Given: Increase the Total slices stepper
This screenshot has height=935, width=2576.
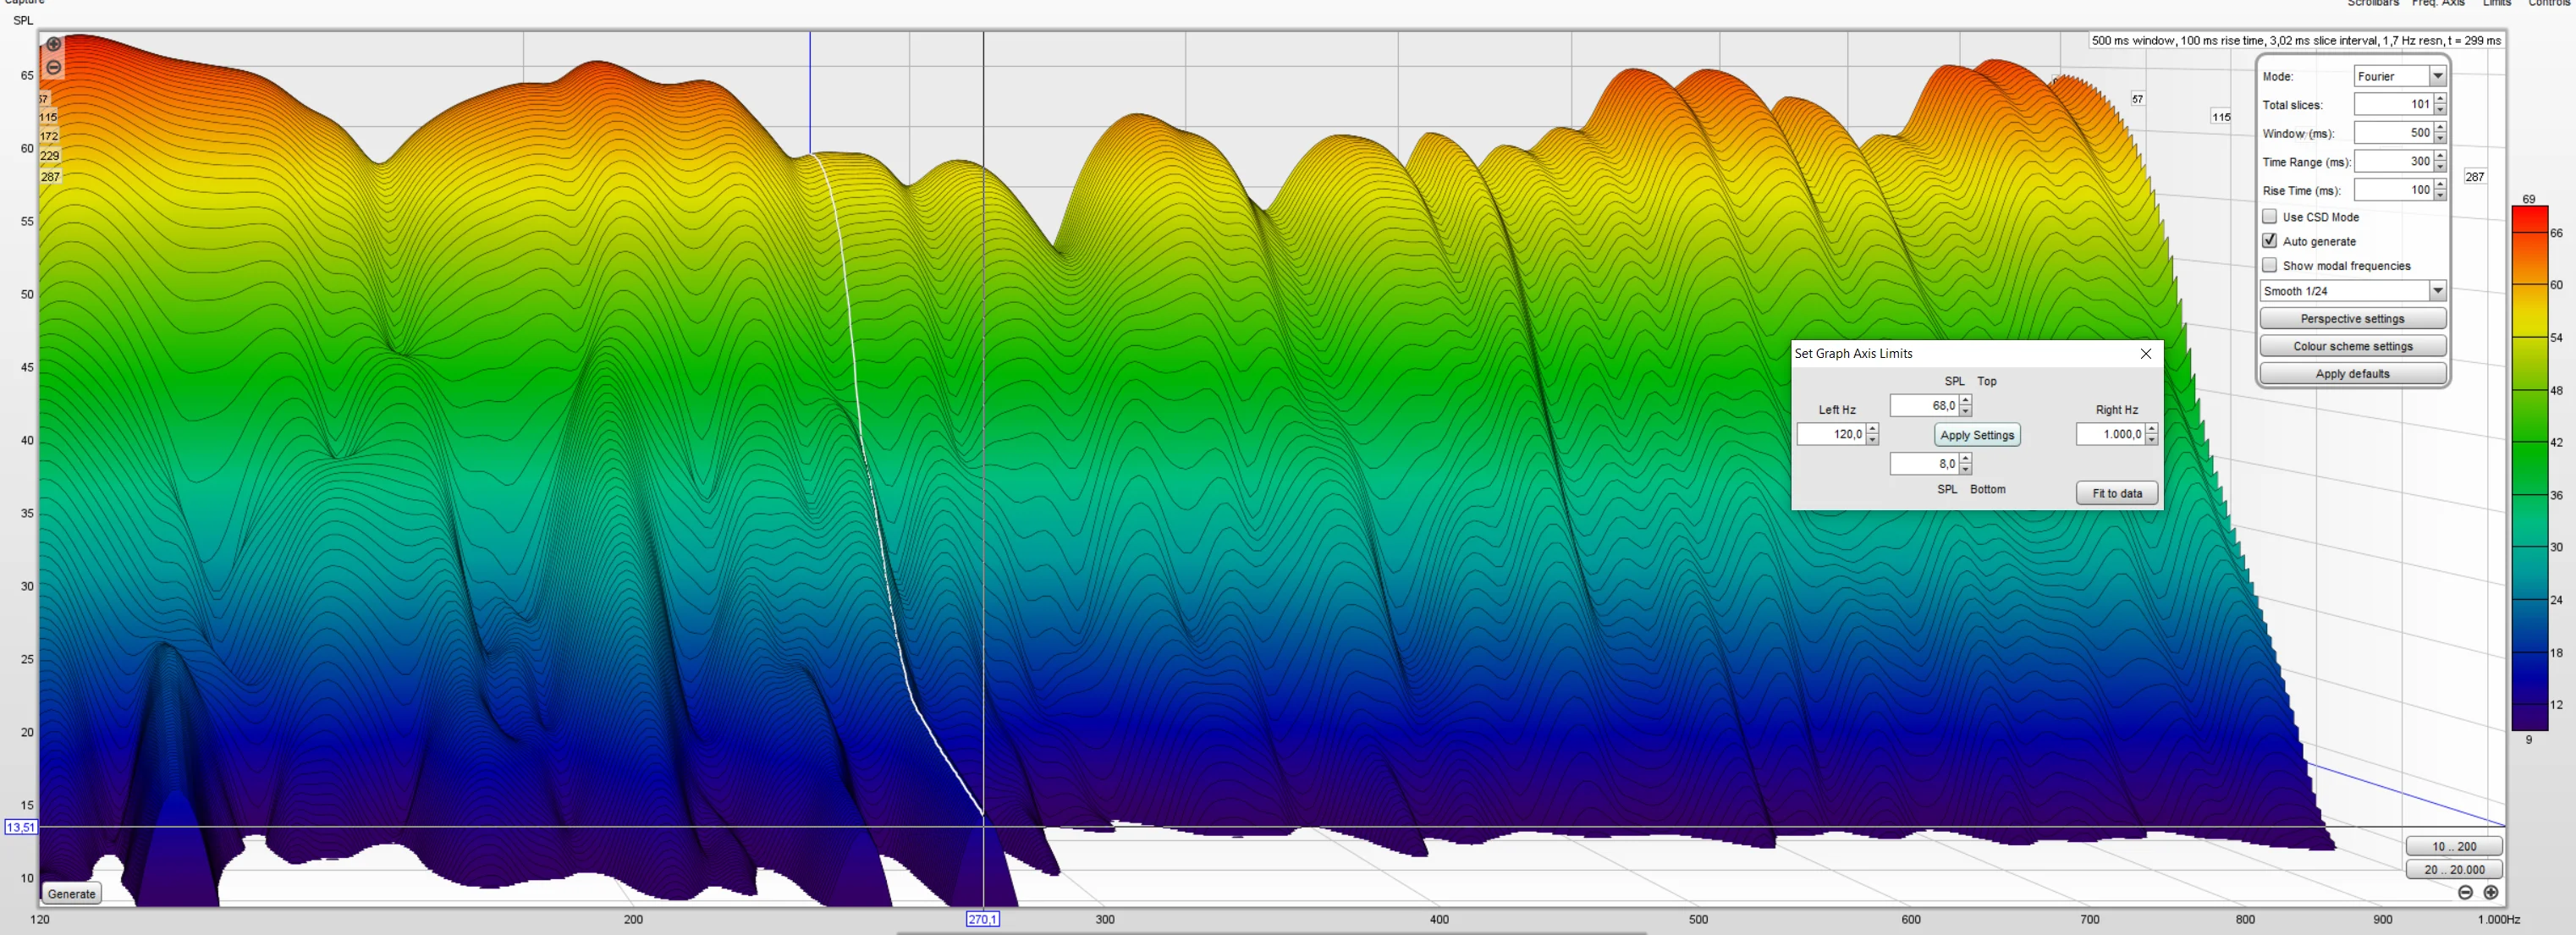Looking at the screenshot, I should 2440,99.
